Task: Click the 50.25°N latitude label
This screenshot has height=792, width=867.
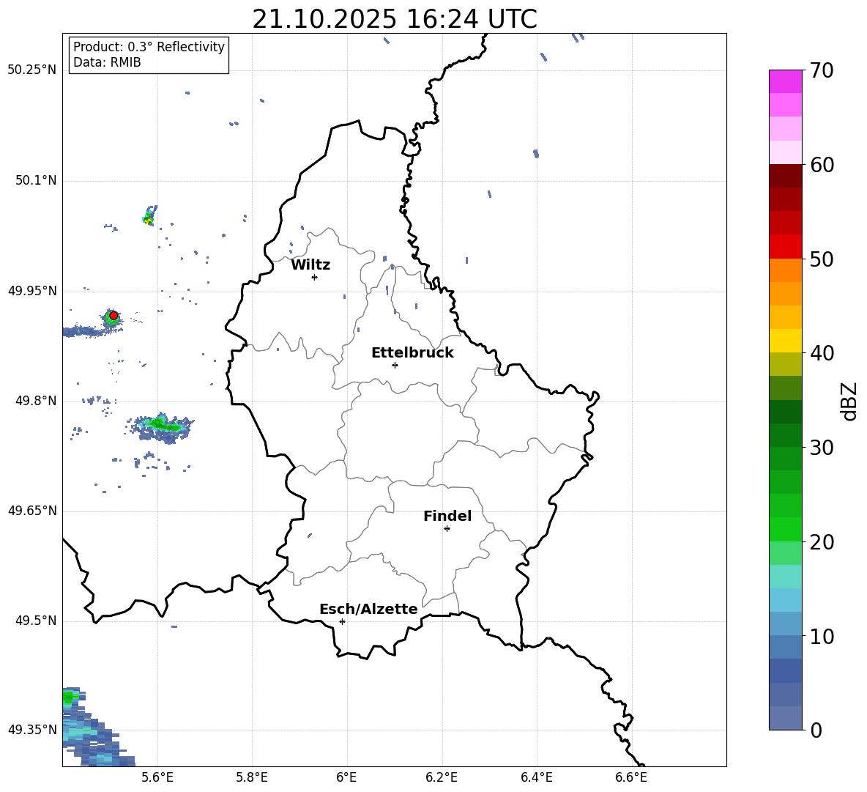Action: click(x=32, y=70)
